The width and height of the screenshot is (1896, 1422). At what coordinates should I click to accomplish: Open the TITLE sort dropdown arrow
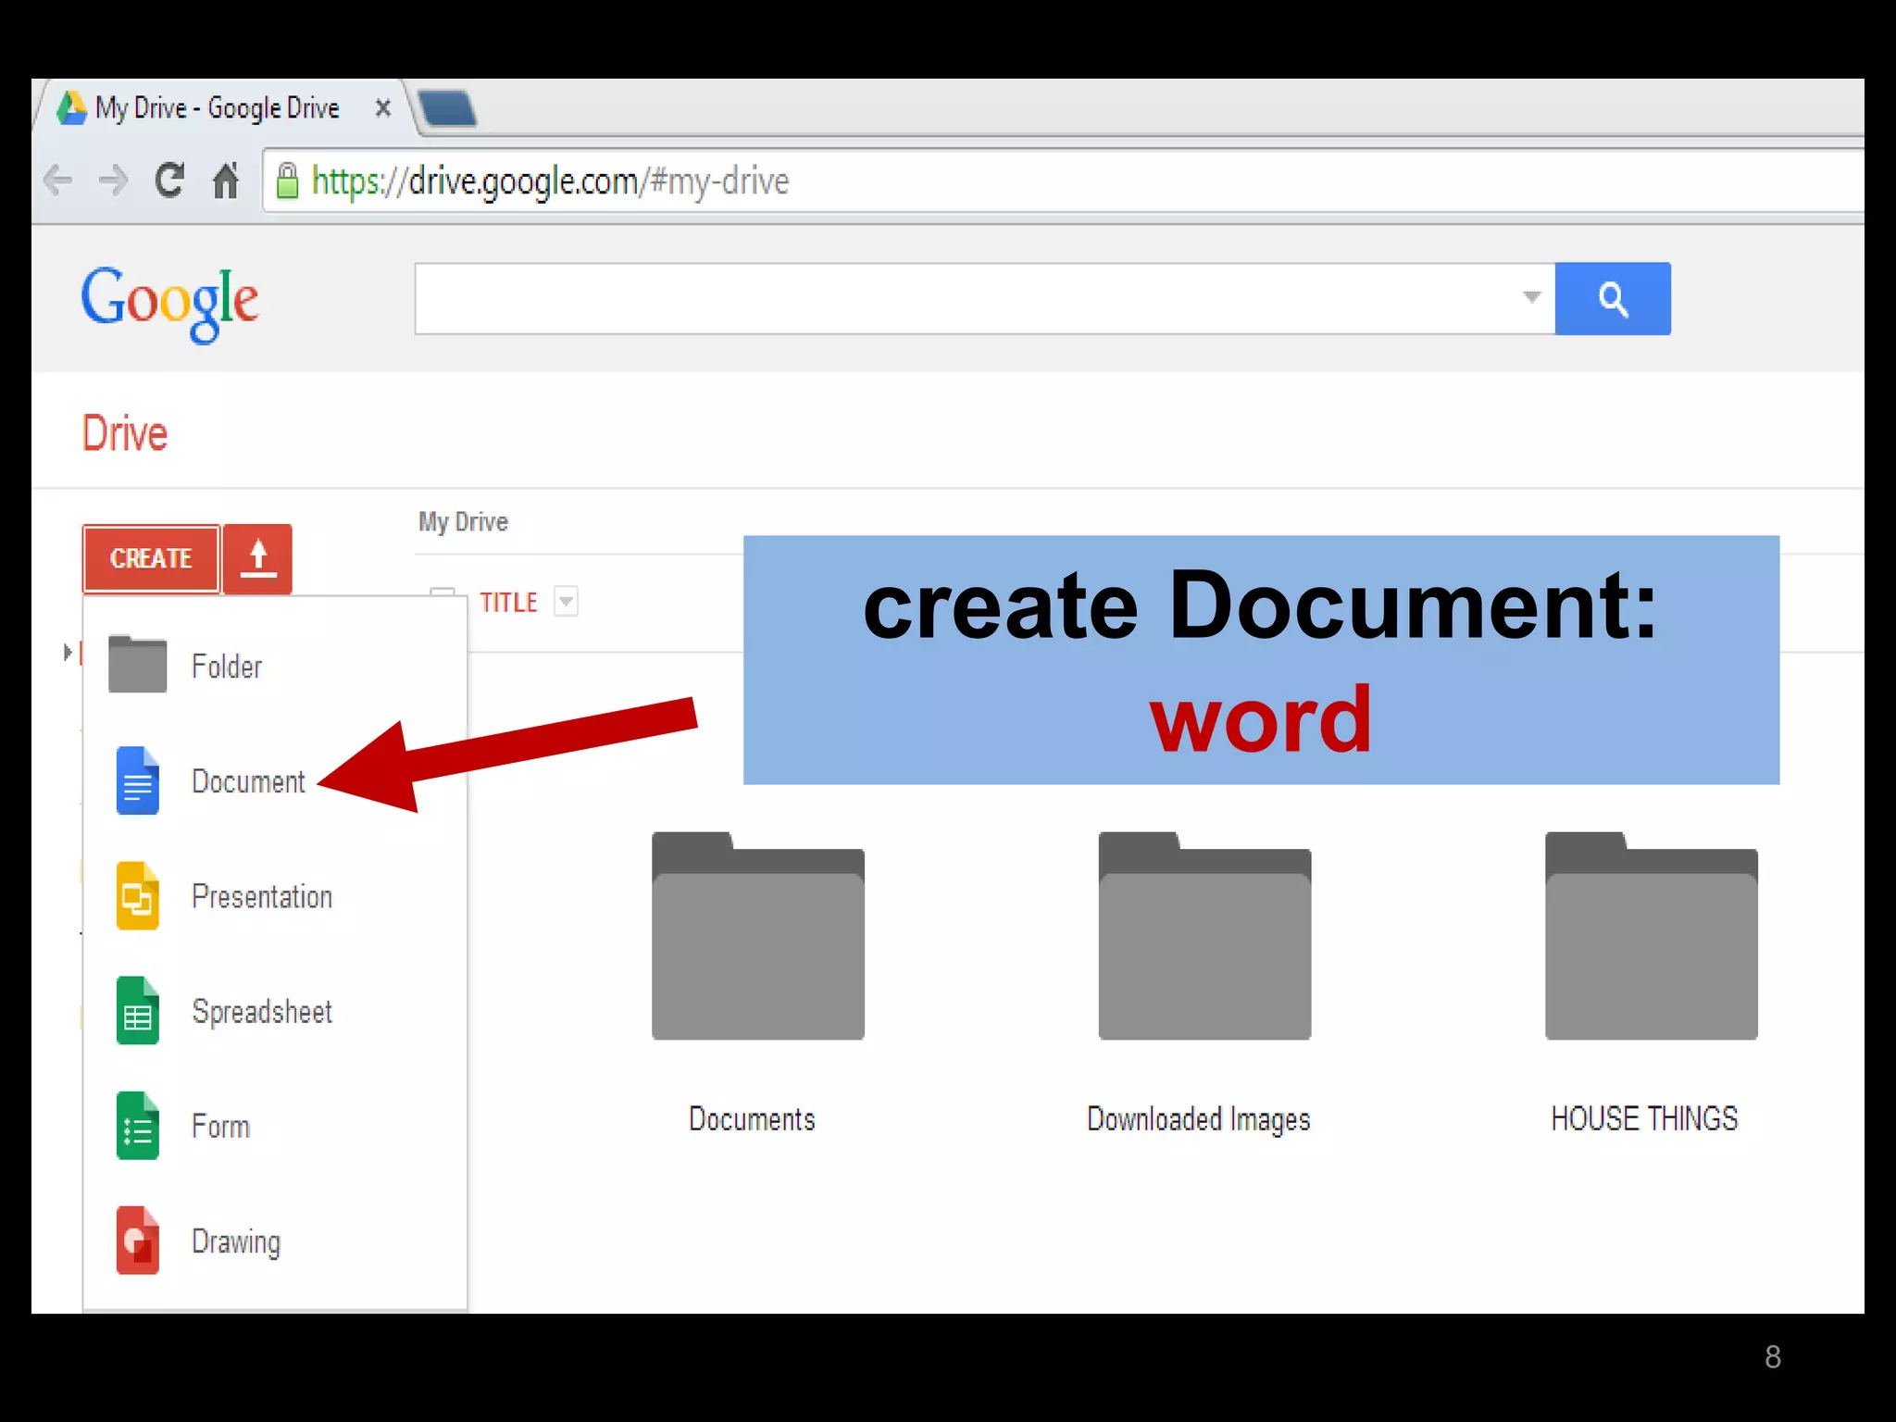pyautogui.click(x=566, y=602)
